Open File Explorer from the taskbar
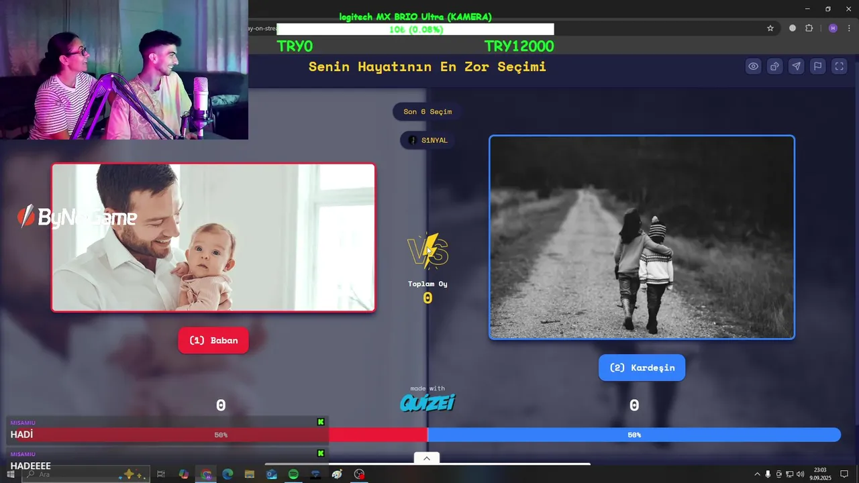 (250, 474)
